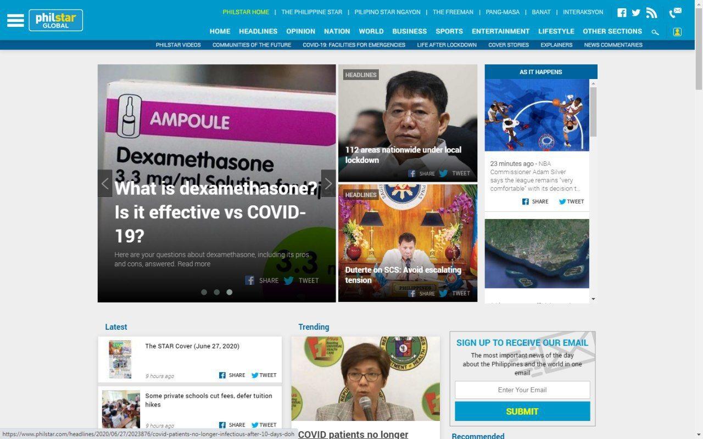The width and height of the screenshot is (703, 439).
Task: Select the second carousel slide dot
Action: click(x=216, y=292)
